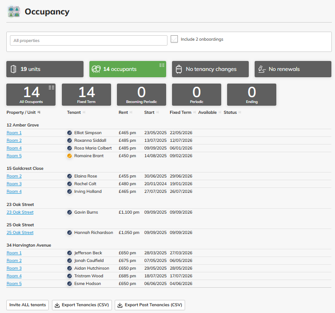Open the All properties filter field
335x313 pixels.
88,41
